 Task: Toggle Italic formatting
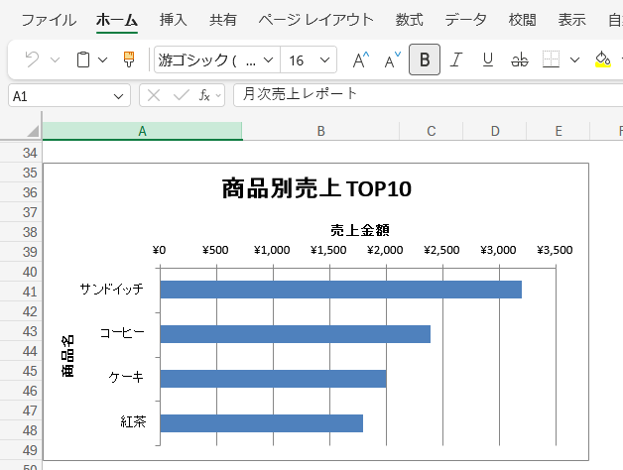pyautogui.click(x=456, y=60)
